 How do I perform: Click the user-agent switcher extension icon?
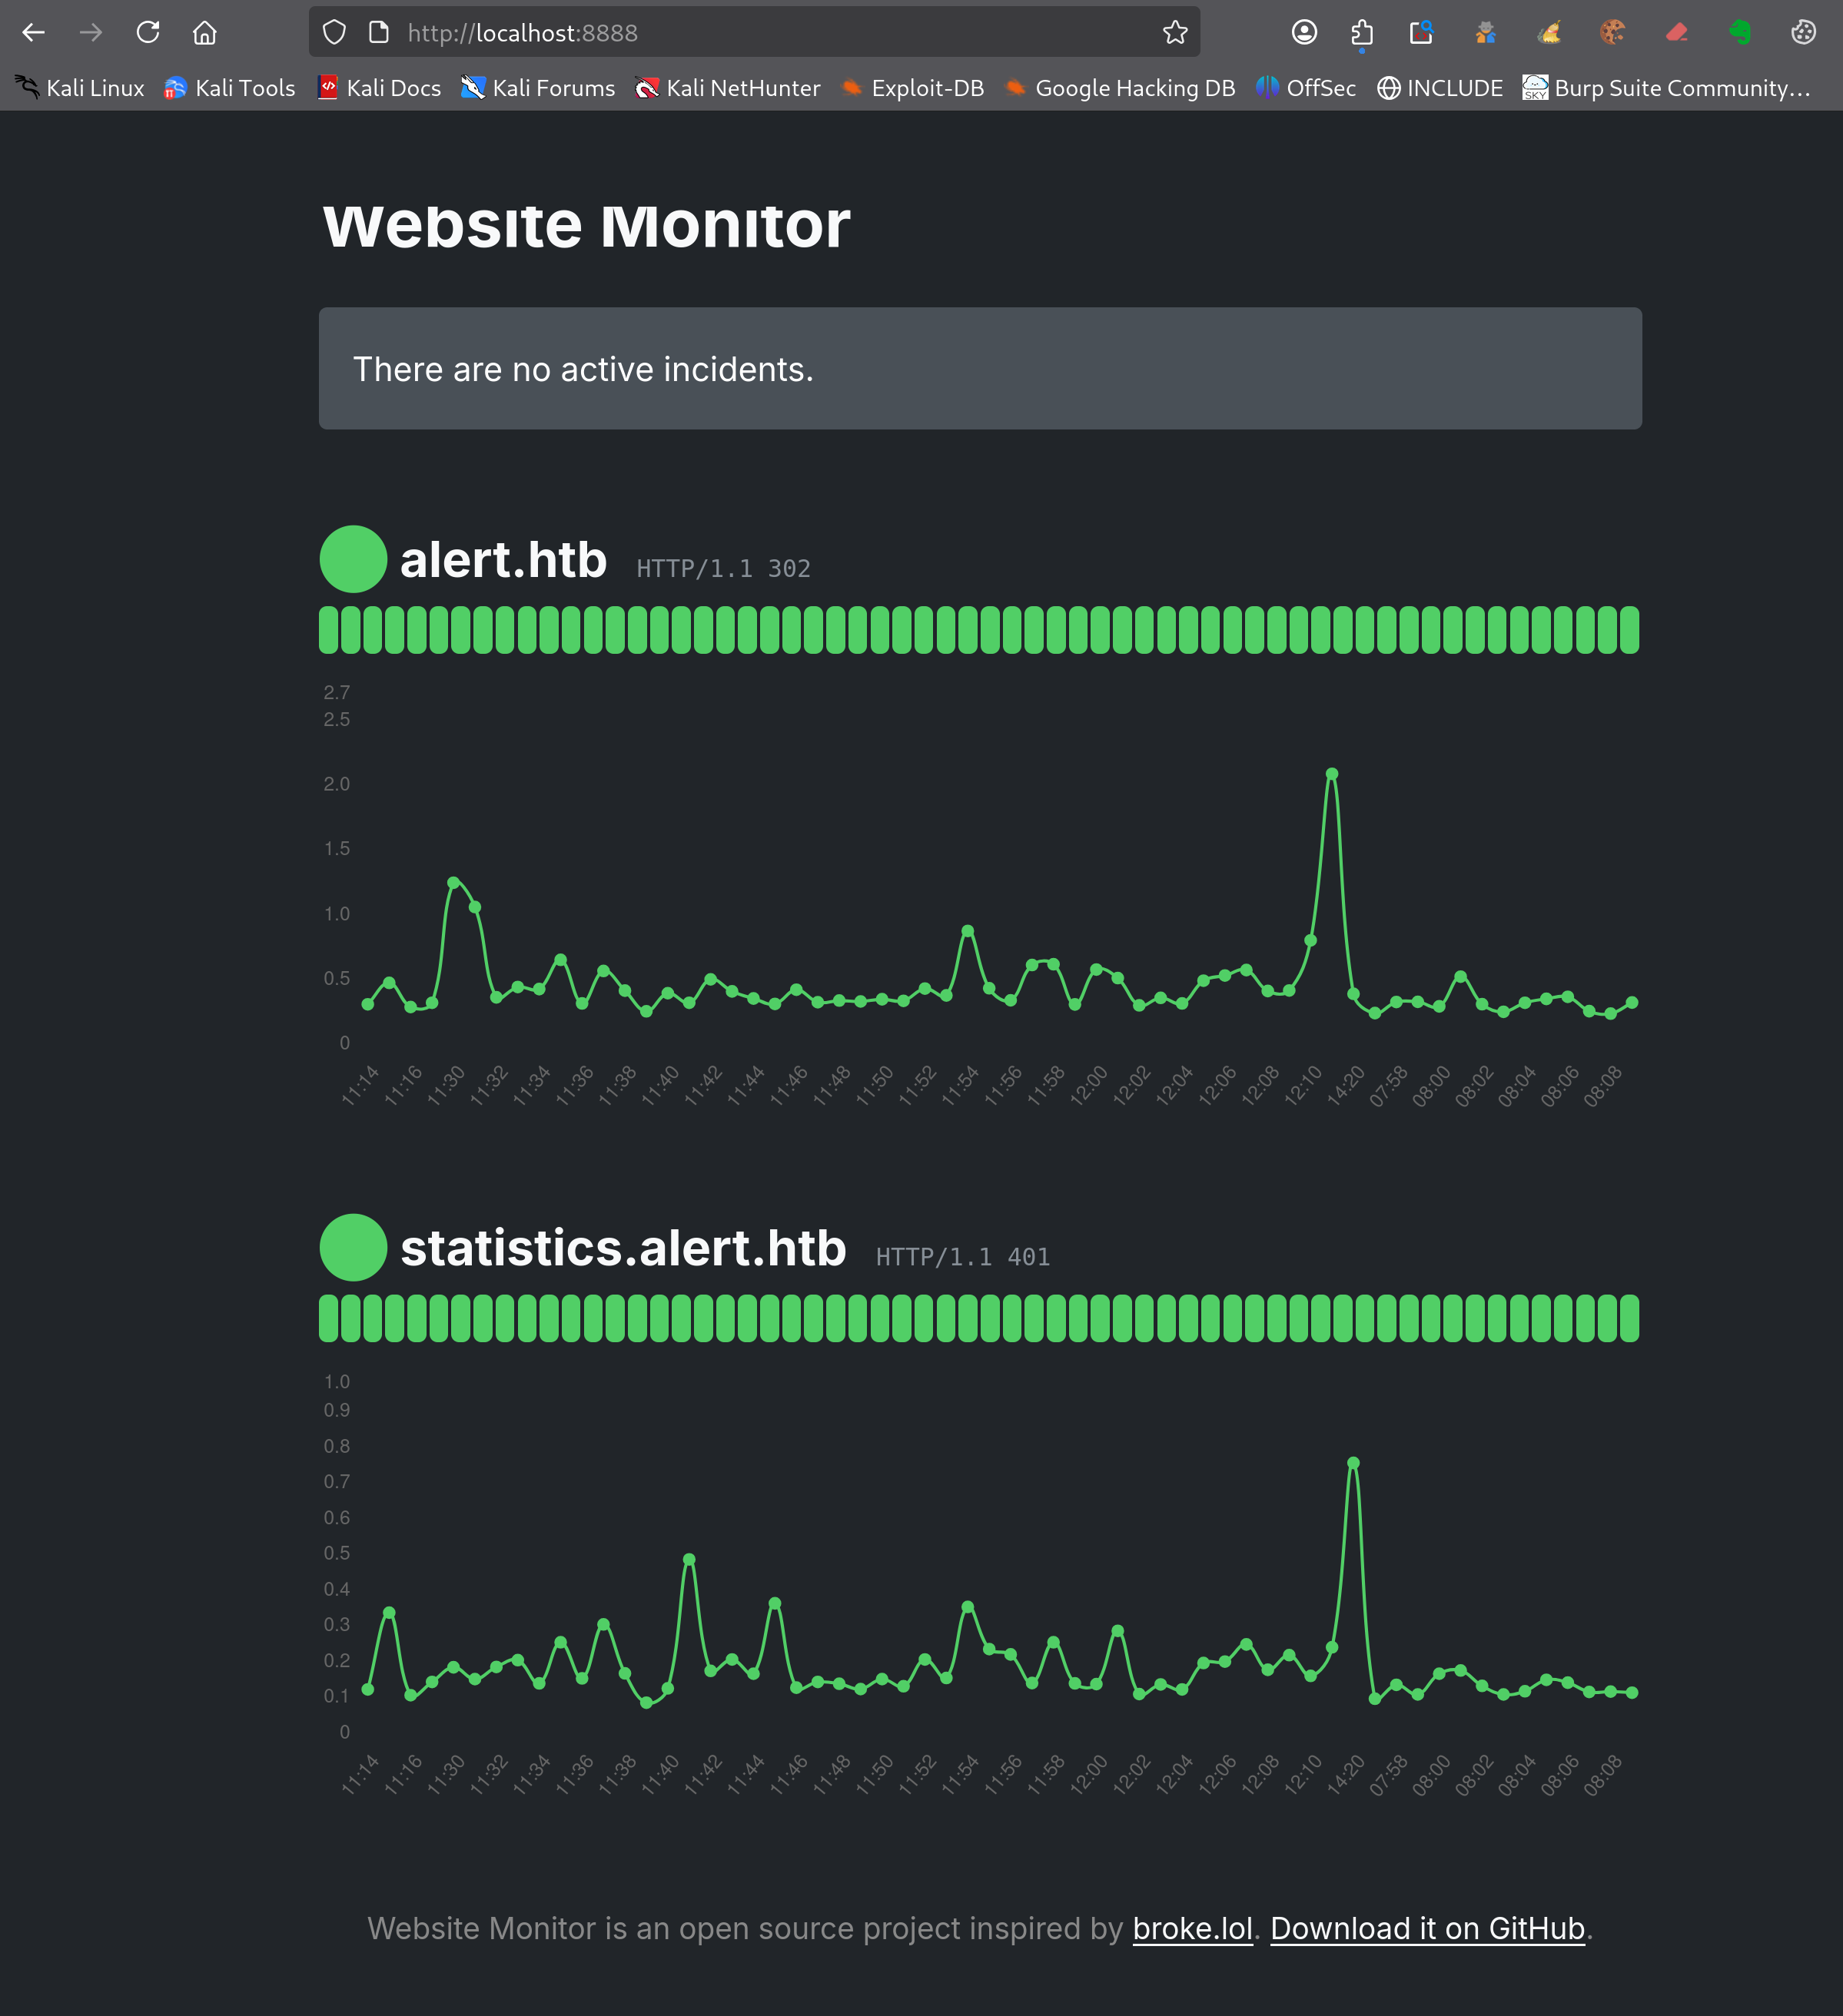[x=1487, y=32]
